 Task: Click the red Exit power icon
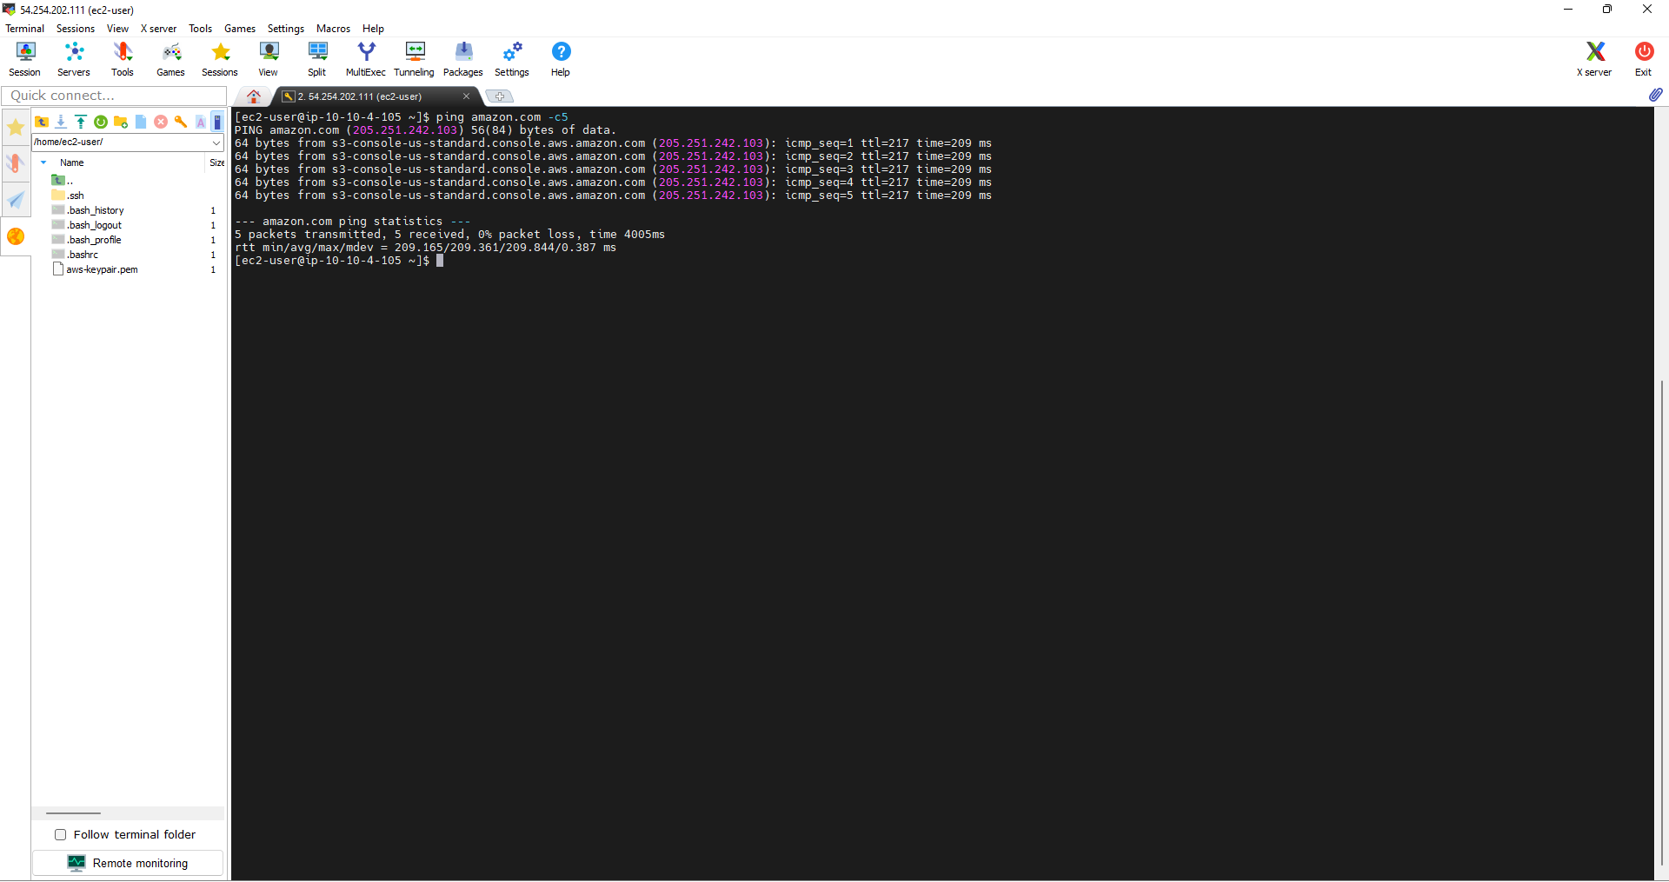tap(1643, 59)
